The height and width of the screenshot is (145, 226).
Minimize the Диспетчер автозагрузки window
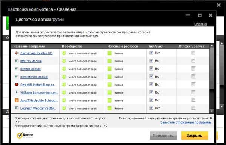[188, 15]
